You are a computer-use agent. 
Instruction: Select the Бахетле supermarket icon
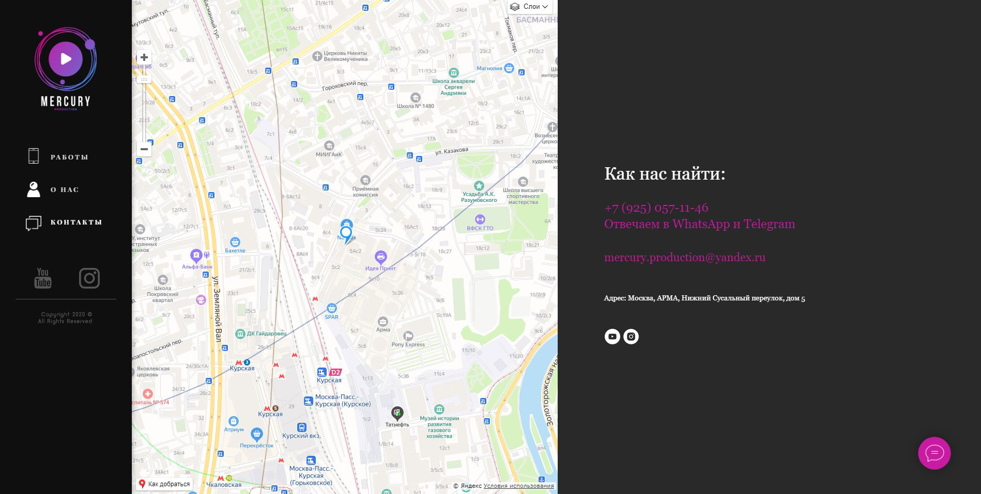coord(235,242)
